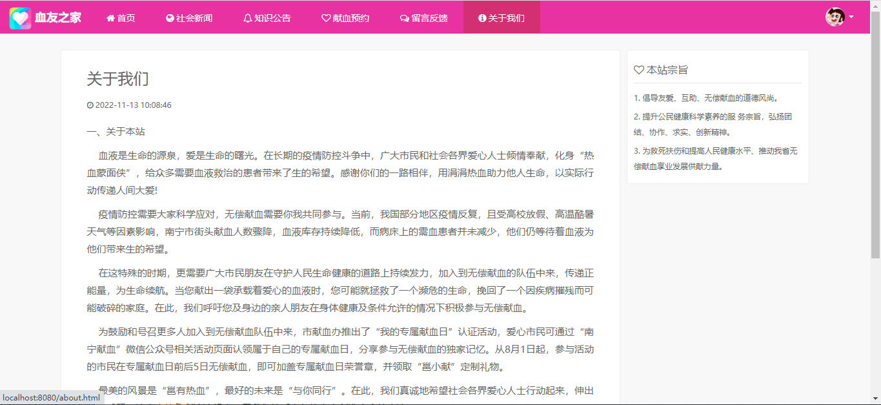Click the timestamp 2022-11-13 10:08:46
Image resolution: width=881 pixels, height=405 pixels.
(x=134, y=105)
